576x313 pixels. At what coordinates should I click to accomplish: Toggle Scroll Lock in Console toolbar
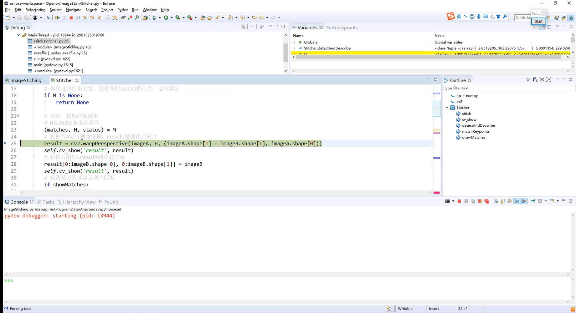503,201
